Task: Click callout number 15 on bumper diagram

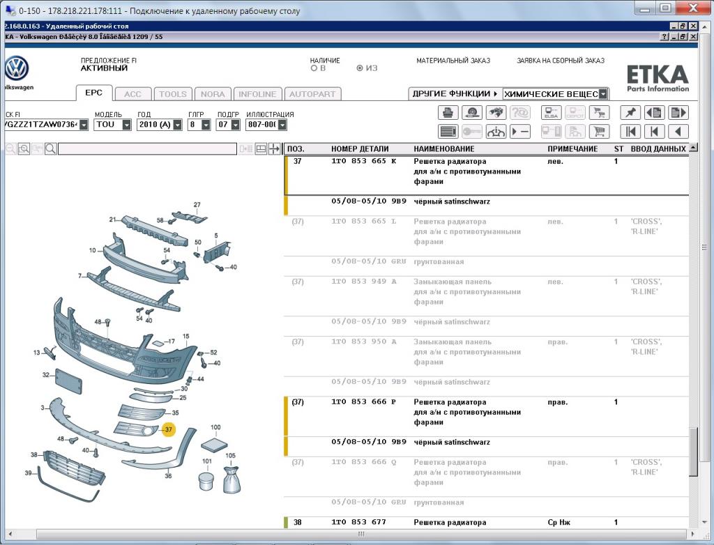Action: (185, 337)
